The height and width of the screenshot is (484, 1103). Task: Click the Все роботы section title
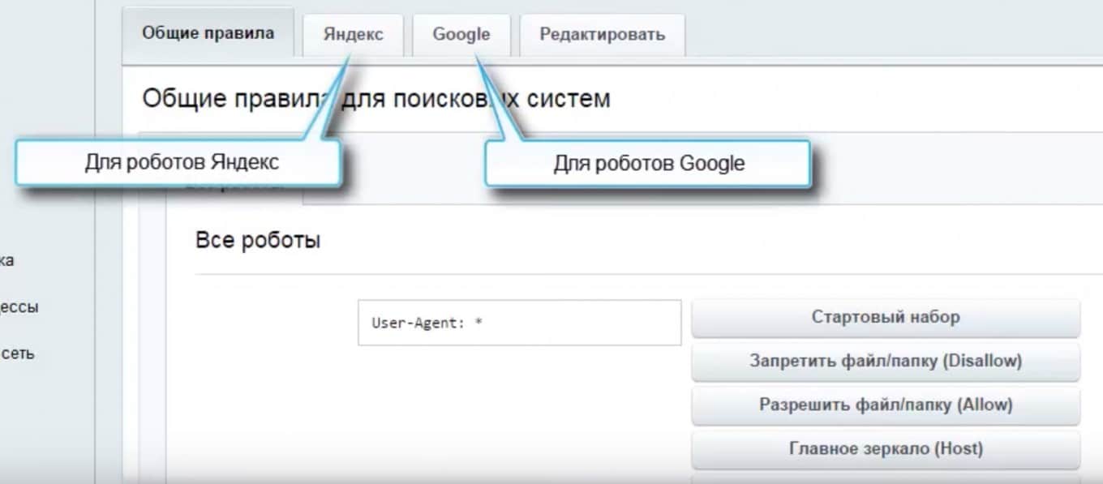tap(258, 241)
